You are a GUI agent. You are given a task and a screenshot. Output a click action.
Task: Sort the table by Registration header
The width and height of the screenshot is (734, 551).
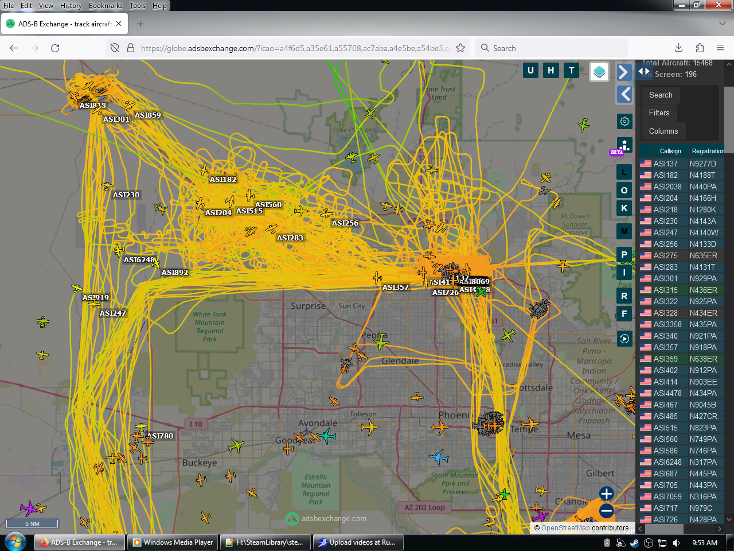tap(708, 151)
